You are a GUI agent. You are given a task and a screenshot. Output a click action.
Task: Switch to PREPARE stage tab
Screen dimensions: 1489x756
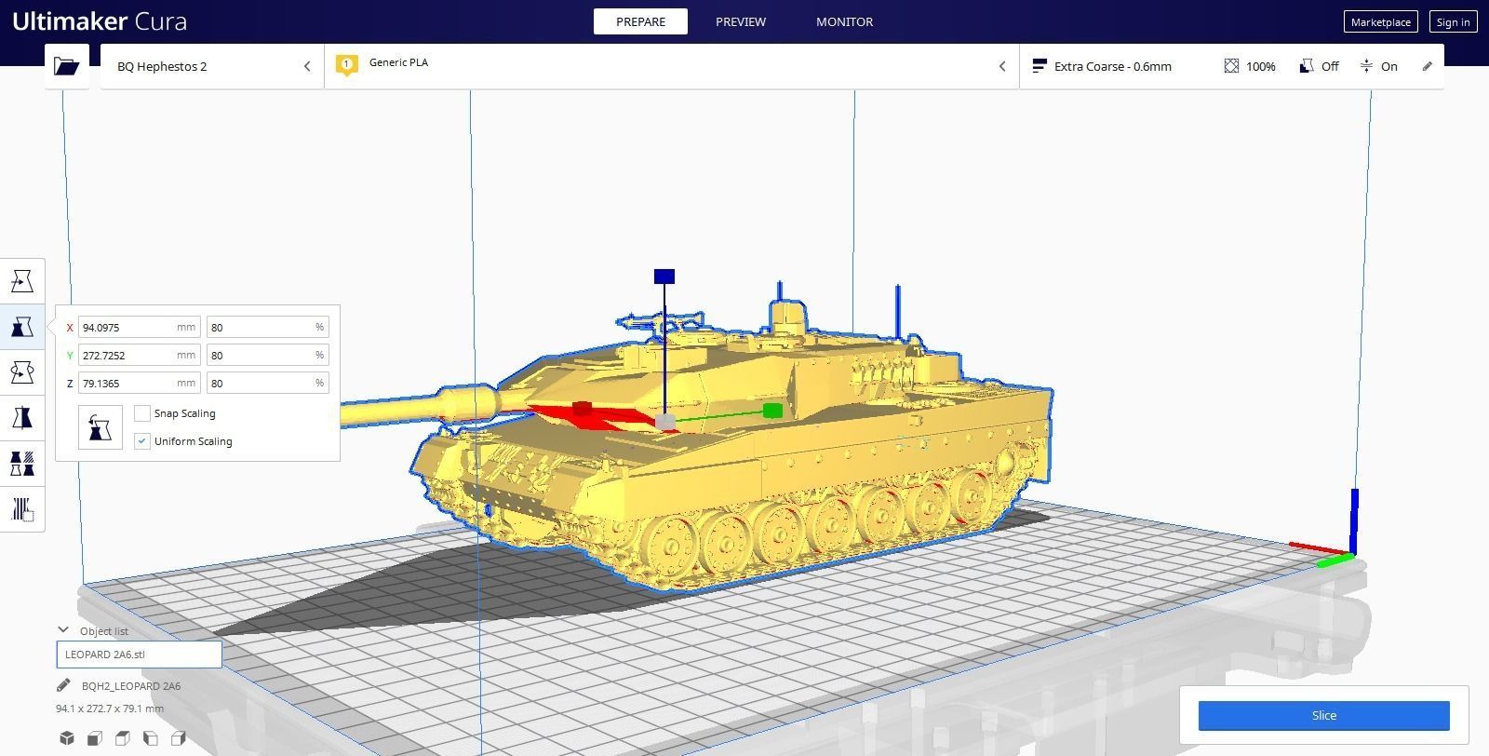click(x=640, y=21)
